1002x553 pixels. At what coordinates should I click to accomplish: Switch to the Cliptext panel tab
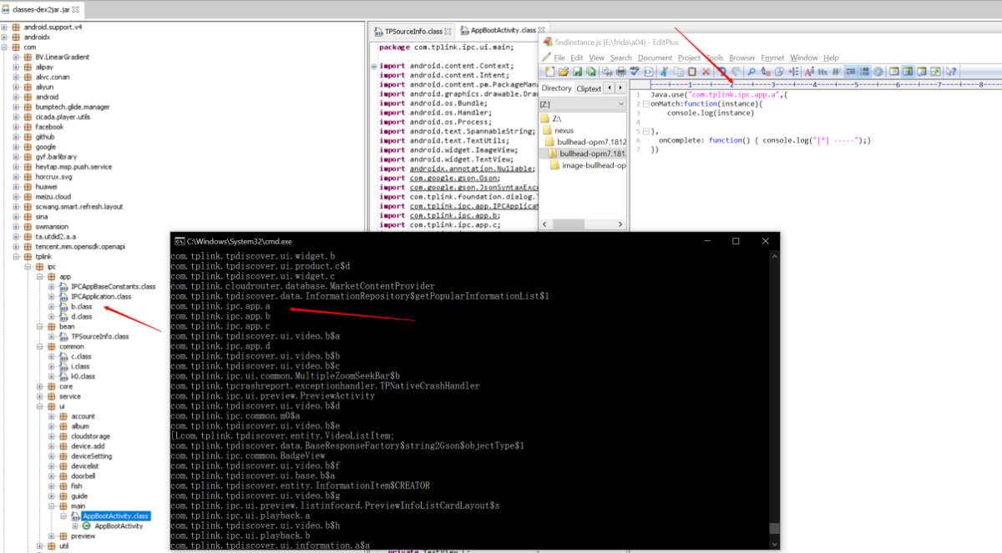[589, 88]
